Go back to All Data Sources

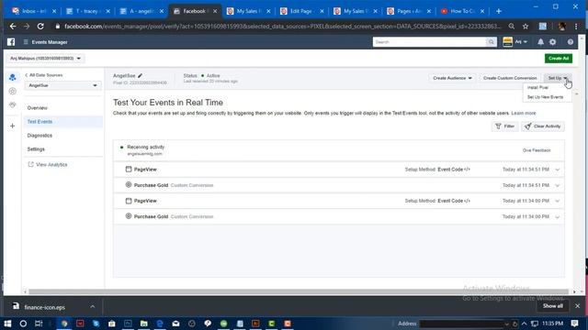tap(44, 75)
